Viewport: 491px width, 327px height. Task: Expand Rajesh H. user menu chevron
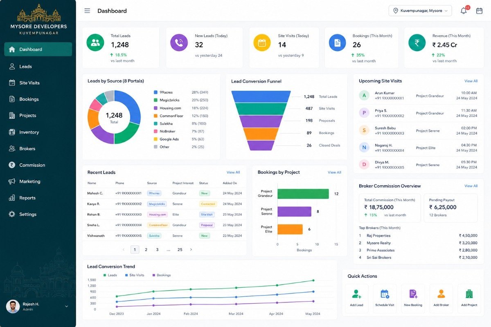coord(67,306)
